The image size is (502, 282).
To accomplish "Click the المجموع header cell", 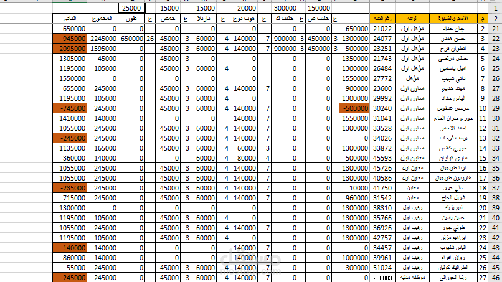I will 102,19.
